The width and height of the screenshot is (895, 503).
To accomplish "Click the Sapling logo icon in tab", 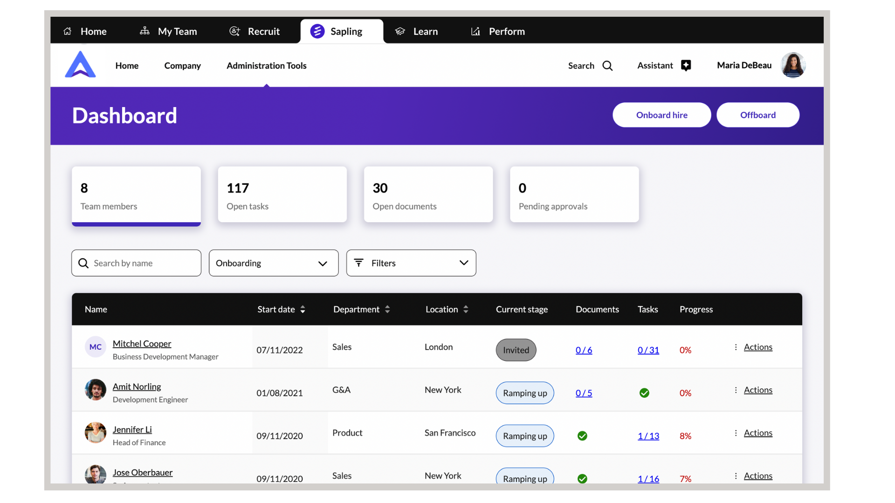I will click(317, 31).
